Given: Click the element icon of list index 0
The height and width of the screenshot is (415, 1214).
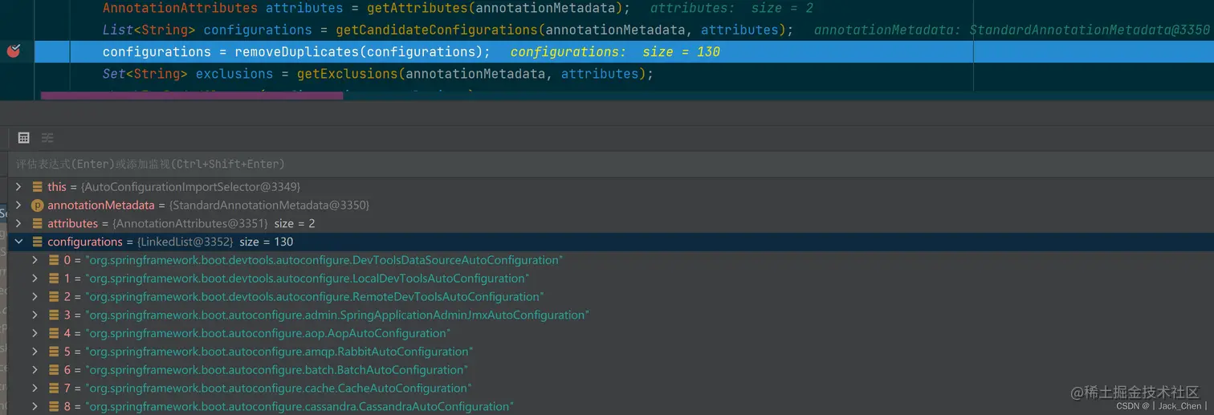Looking at the screenshot, I should coord(53,260).
